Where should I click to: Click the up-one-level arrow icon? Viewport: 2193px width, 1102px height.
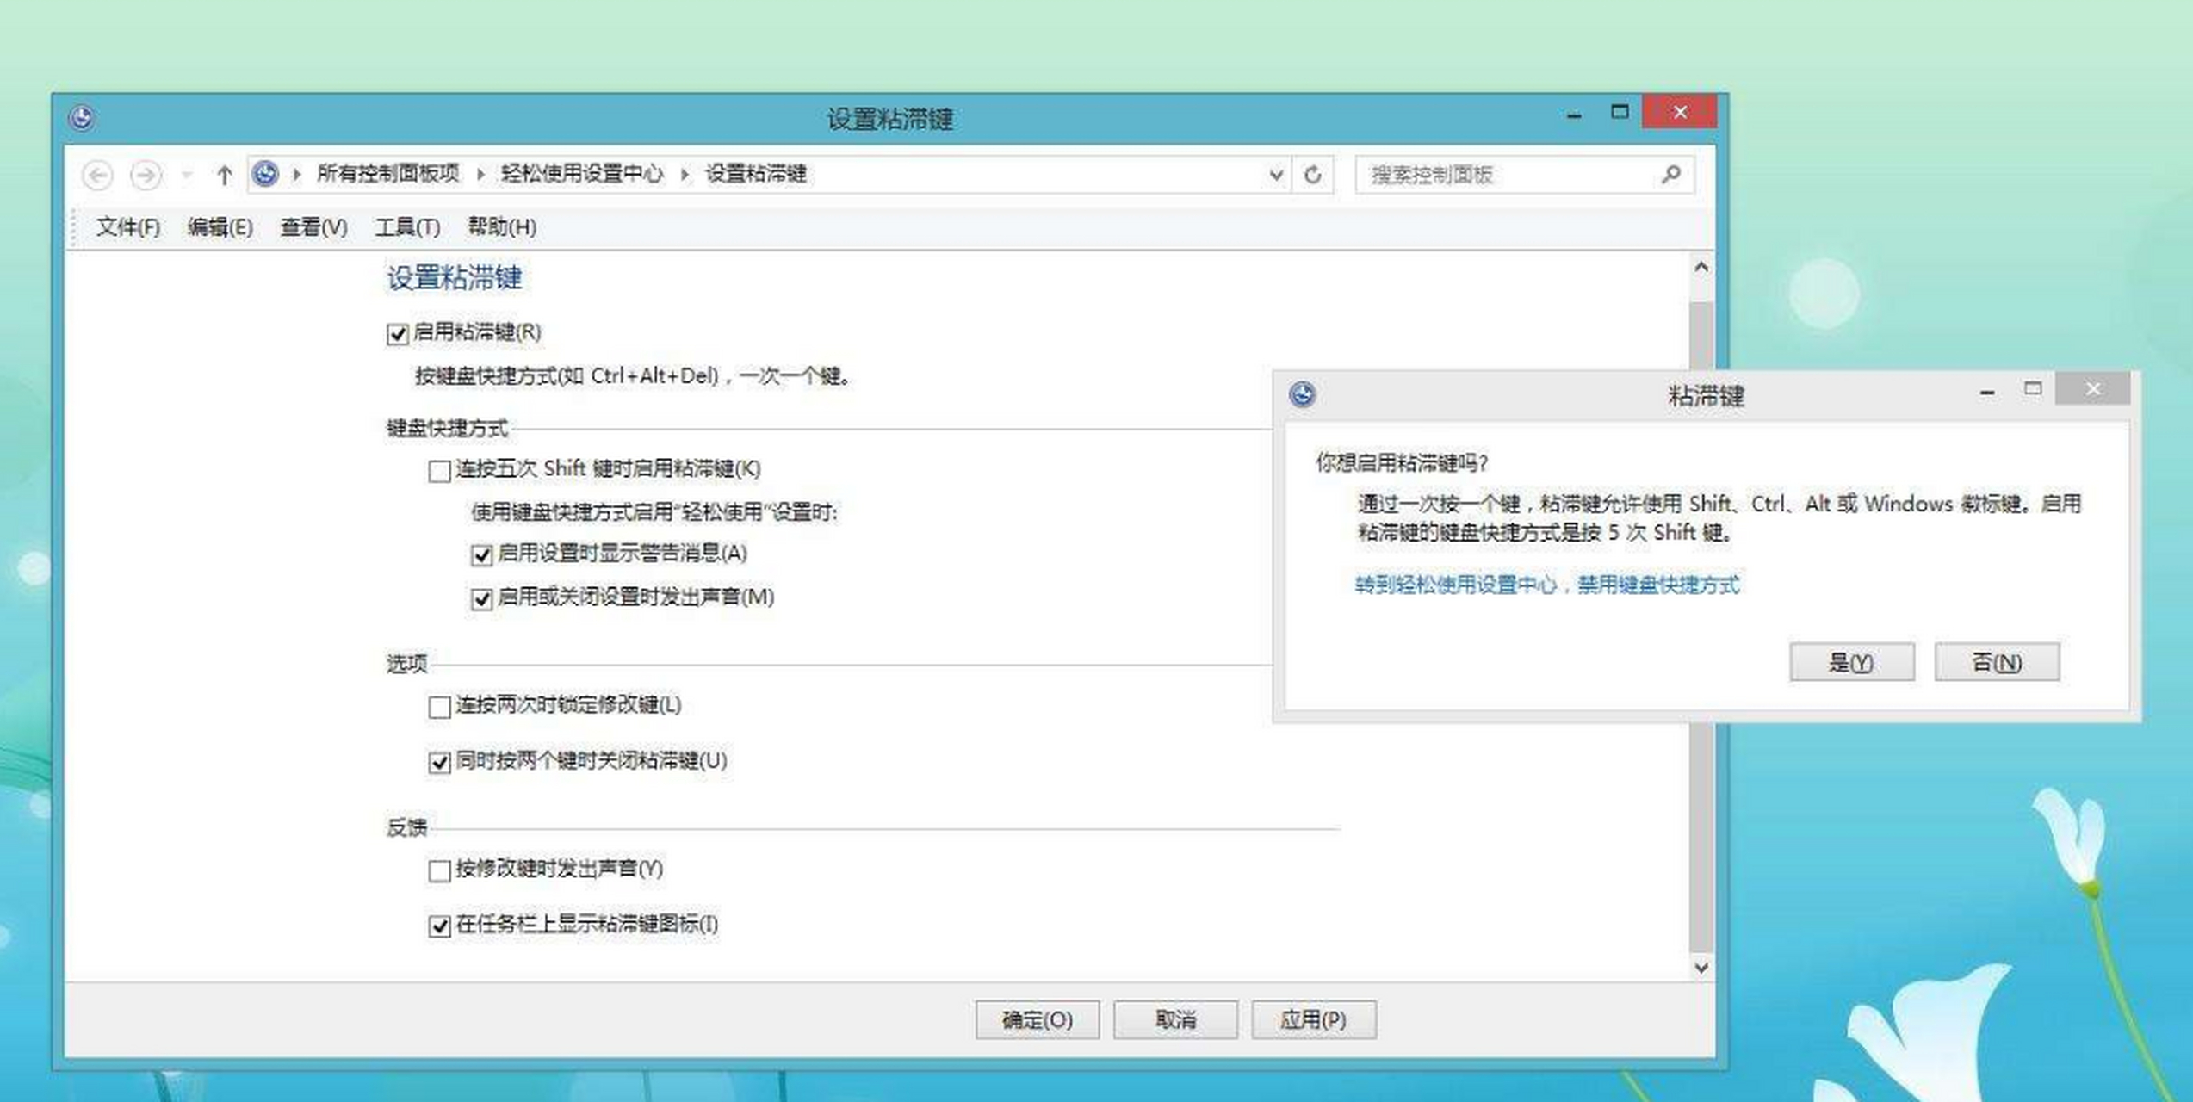click(224, 176)
